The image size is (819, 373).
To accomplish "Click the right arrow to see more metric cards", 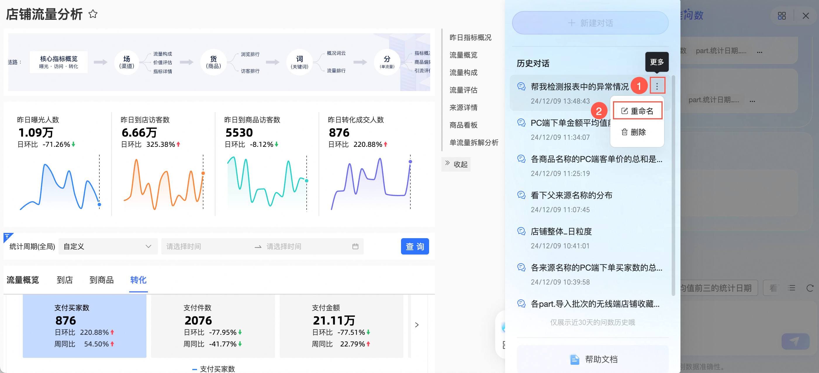I will click(417, 325).
